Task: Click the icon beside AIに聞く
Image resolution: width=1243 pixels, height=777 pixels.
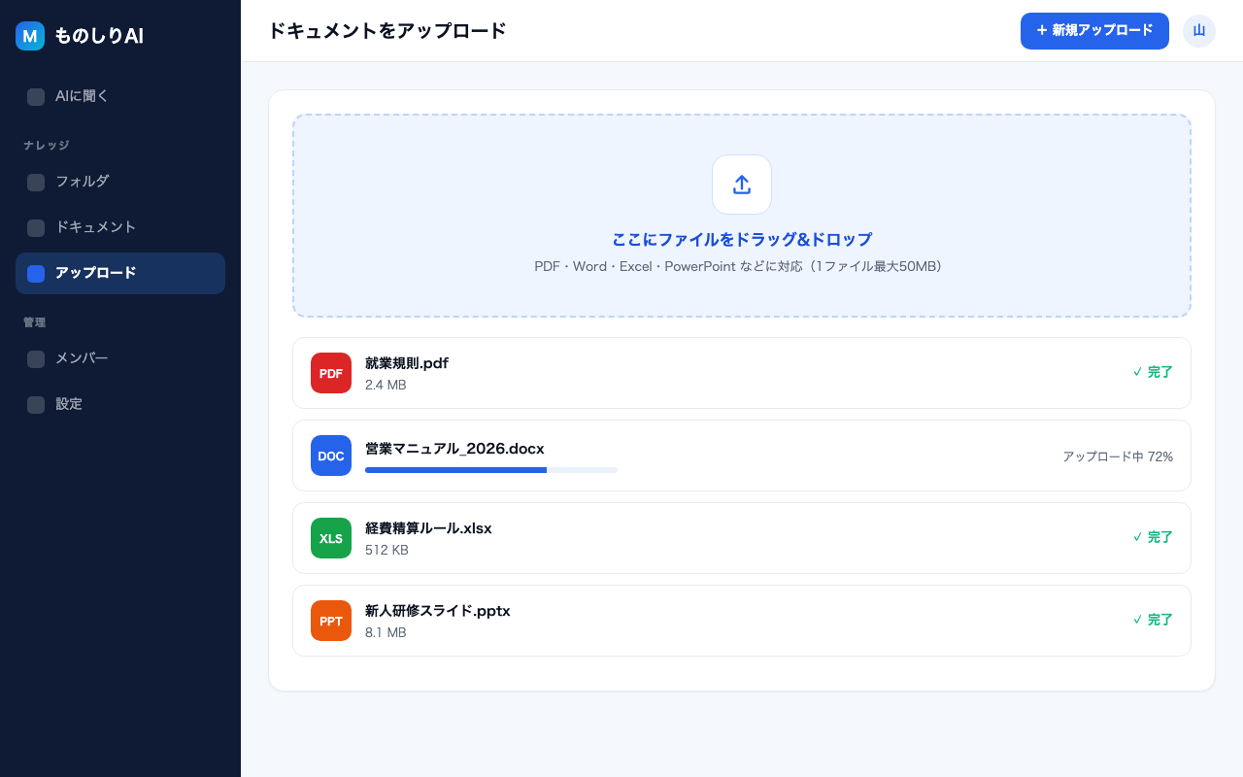Action: (36, 97)
